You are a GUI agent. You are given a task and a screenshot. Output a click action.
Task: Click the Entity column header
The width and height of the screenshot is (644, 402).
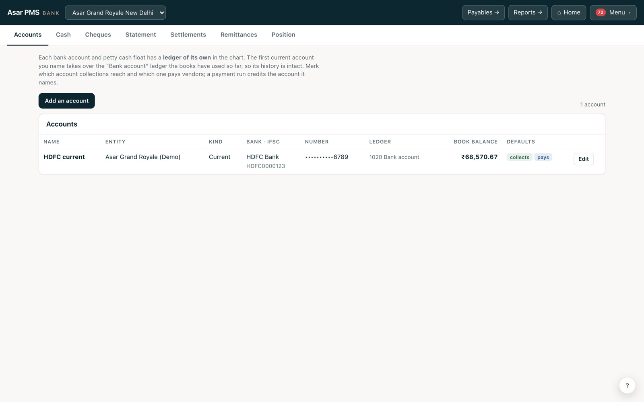tap(115, 142)
